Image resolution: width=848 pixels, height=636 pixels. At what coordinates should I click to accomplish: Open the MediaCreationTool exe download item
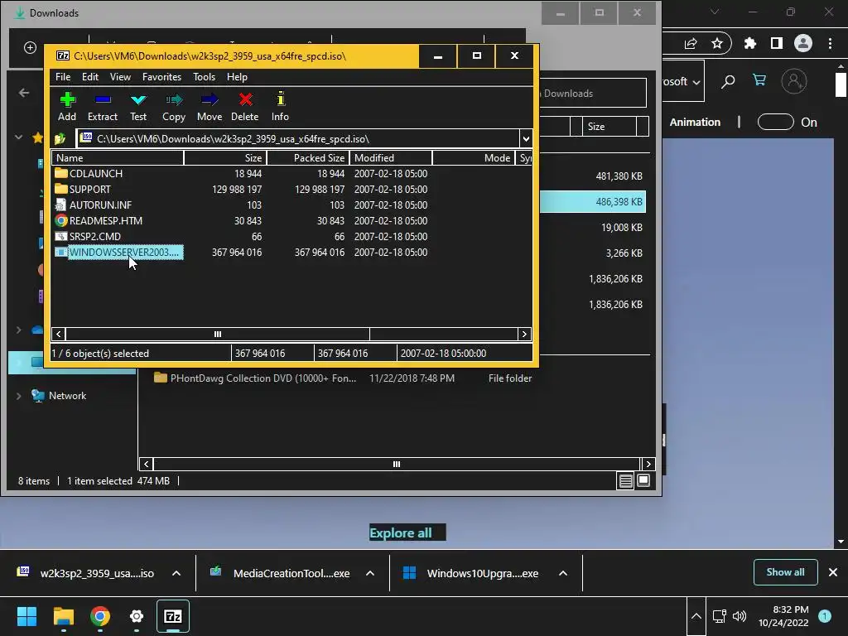coord(280,573)
